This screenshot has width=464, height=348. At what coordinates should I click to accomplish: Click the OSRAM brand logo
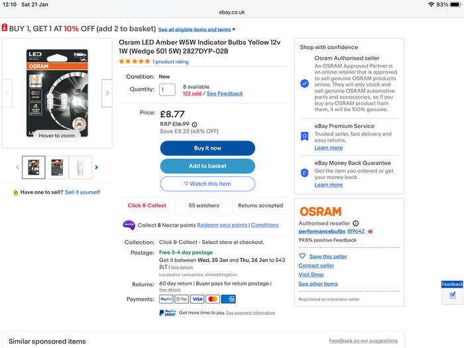coord(320,211)
